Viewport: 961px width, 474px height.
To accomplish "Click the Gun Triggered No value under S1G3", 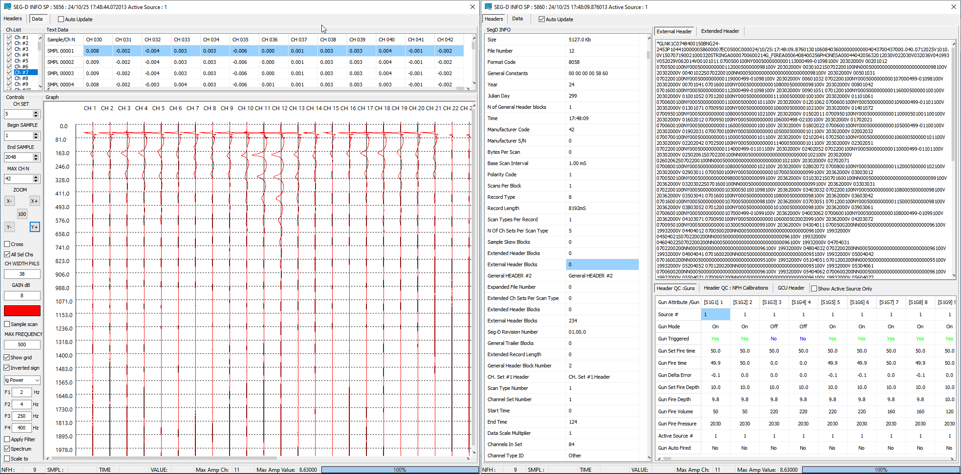I will pyautogui.click(x=773, y=339).
